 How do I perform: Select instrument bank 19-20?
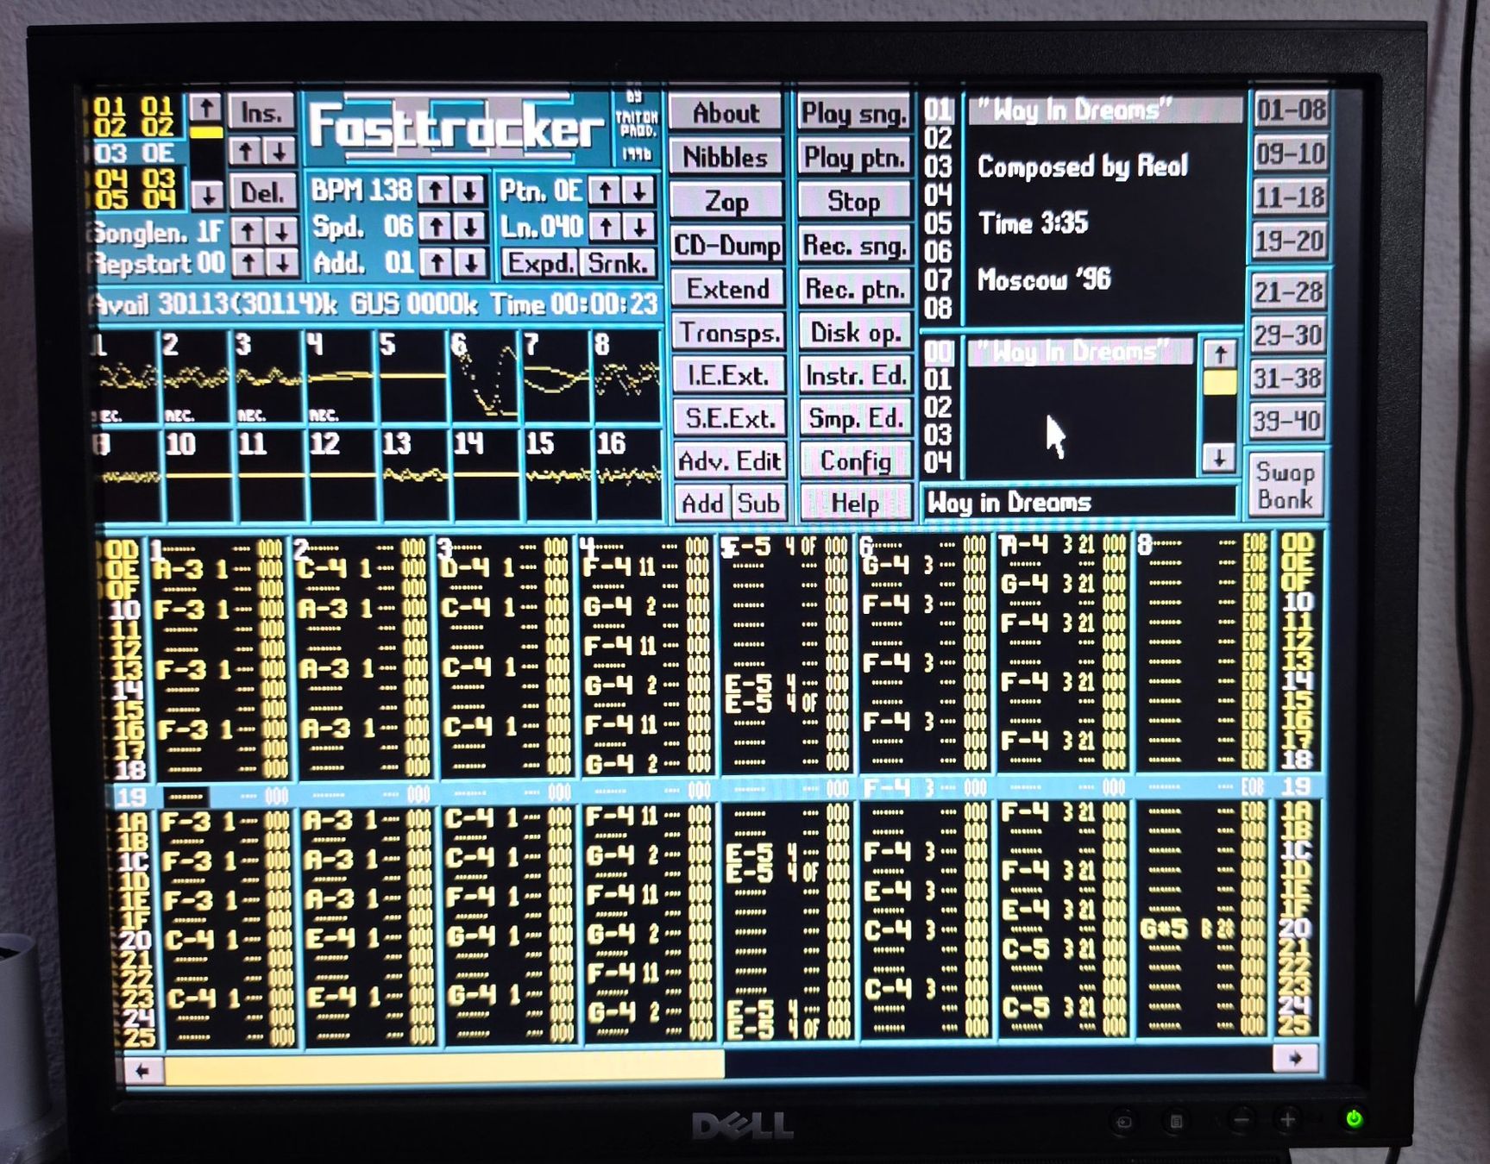(x=1289, y=241)
